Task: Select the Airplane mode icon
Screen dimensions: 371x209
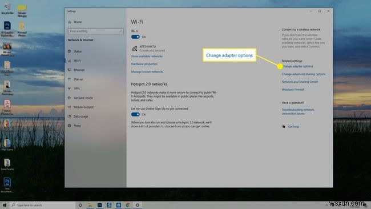Action: [69, 98]
